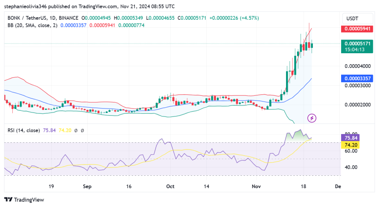Click the yellow 74.20 RSI average label
The height and width of the screenshot is (207, 379).
351,145
